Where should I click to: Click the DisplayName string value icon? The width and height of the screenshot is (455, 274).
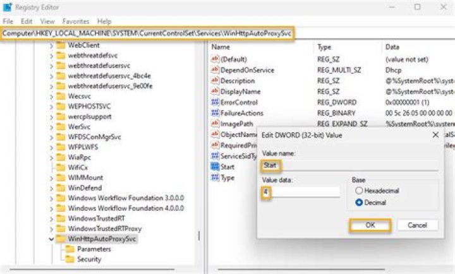215,92
